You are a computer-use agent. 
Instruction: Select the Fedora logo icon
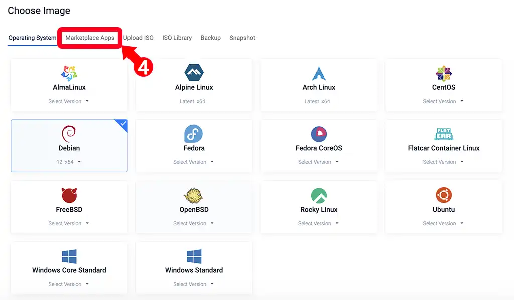point(193,134)
